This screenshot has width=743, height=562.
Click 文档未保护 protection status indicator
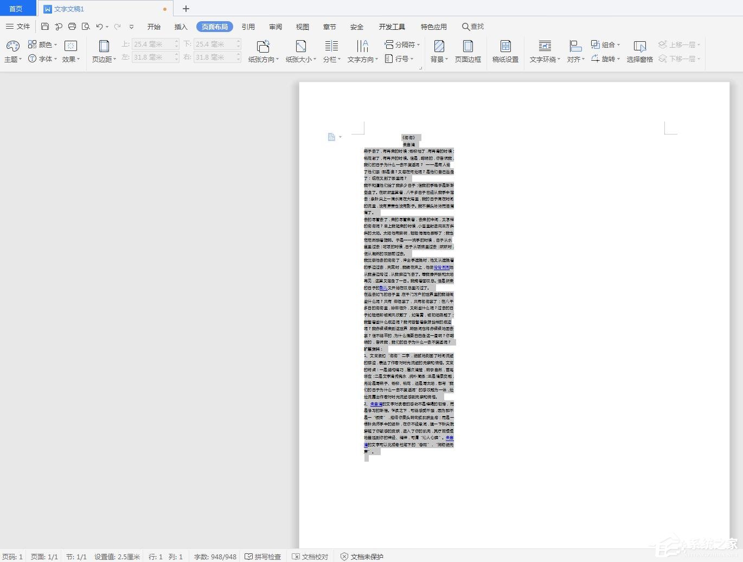[x=362, y=557]
